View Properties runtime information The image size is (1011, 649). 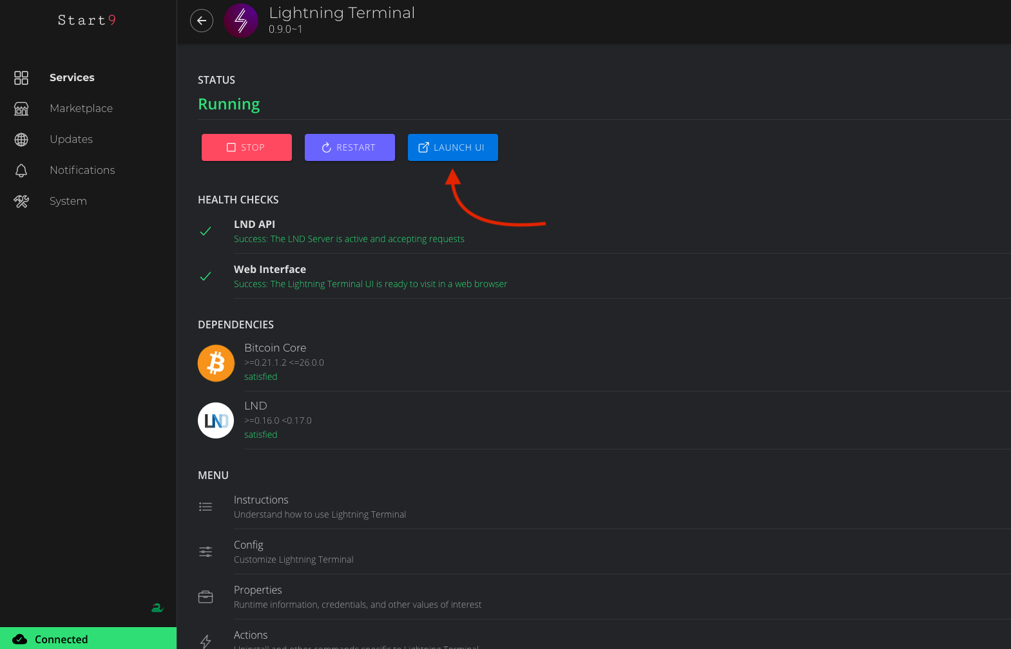coord(357,597)
